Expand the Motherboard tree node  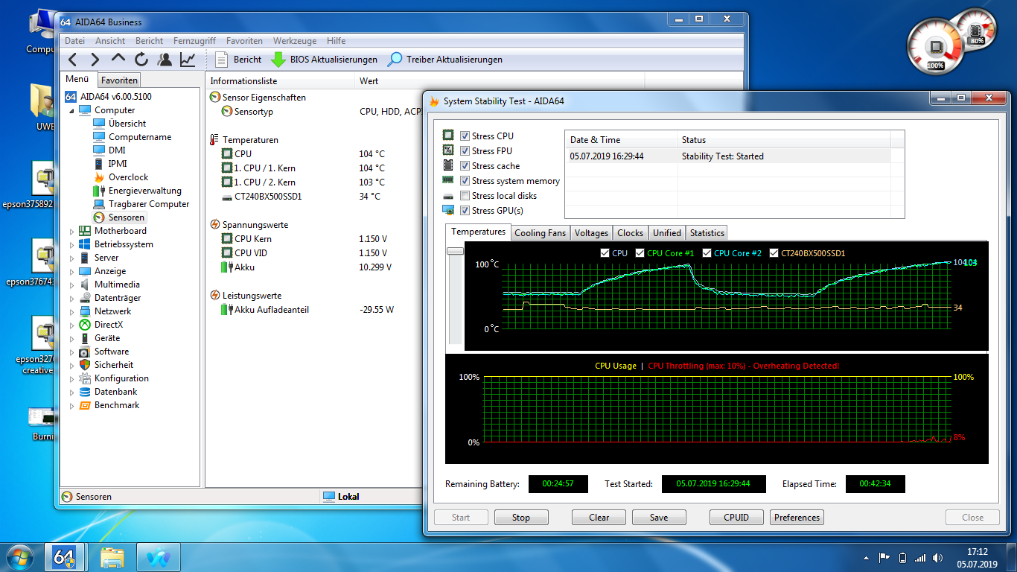(72, 231)
